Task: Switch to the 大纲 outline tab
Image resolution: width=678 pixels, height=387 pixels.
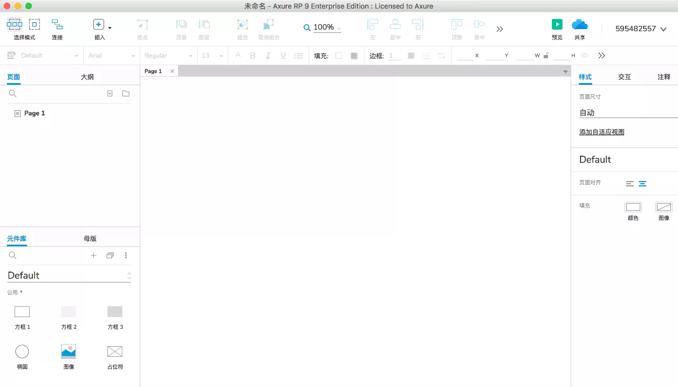Action: [87, 77]
